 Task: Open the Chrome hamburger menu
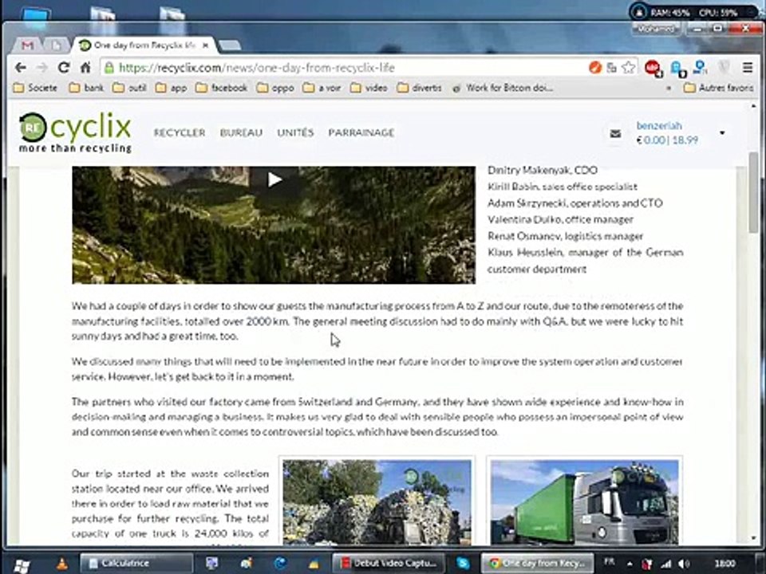pyautogui.click(x=748, y=67)
